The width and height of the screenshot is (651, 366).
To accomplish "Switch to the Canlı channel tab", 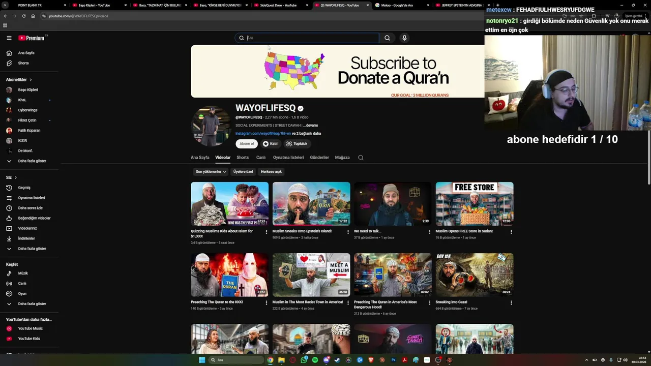I will pos(261,158).
